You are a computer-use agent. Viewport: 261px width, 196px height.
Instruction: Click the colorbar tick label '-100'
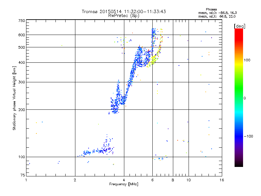248,136
